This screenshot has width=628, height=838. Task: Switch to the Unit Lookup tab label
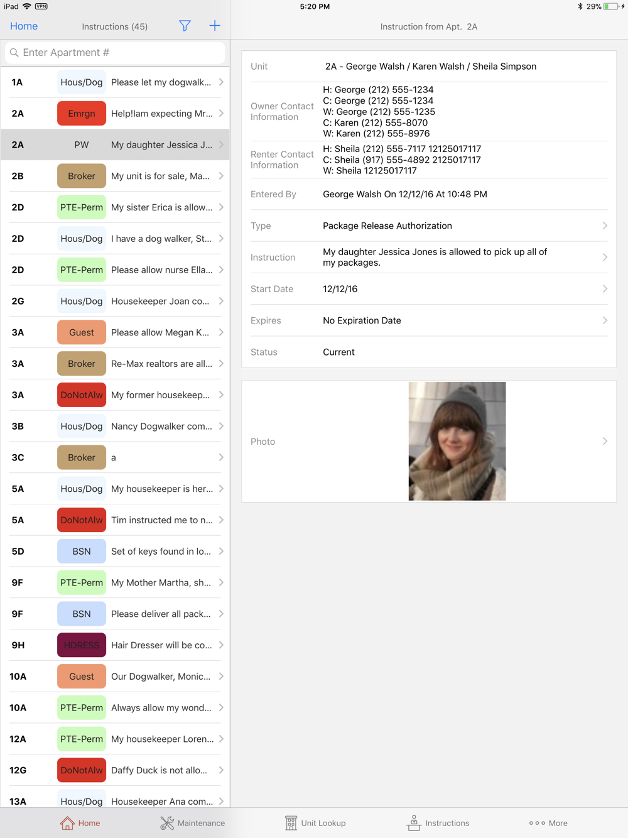323,823
